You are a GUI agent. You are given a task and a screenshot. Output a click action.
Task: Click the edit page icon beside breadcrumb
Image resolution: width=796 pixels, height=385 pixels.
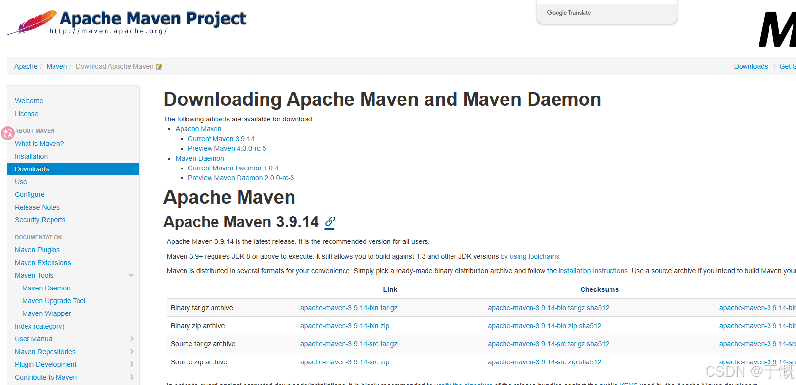[x=159, y=67]
